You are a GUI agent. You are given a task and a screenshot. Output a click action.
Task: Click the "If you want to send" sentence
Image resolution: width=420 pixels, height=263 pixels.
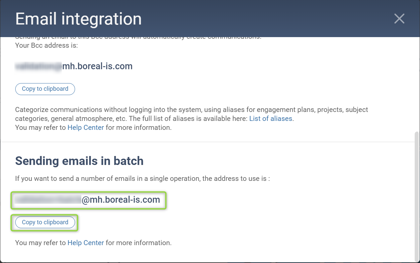coord(142,179)
